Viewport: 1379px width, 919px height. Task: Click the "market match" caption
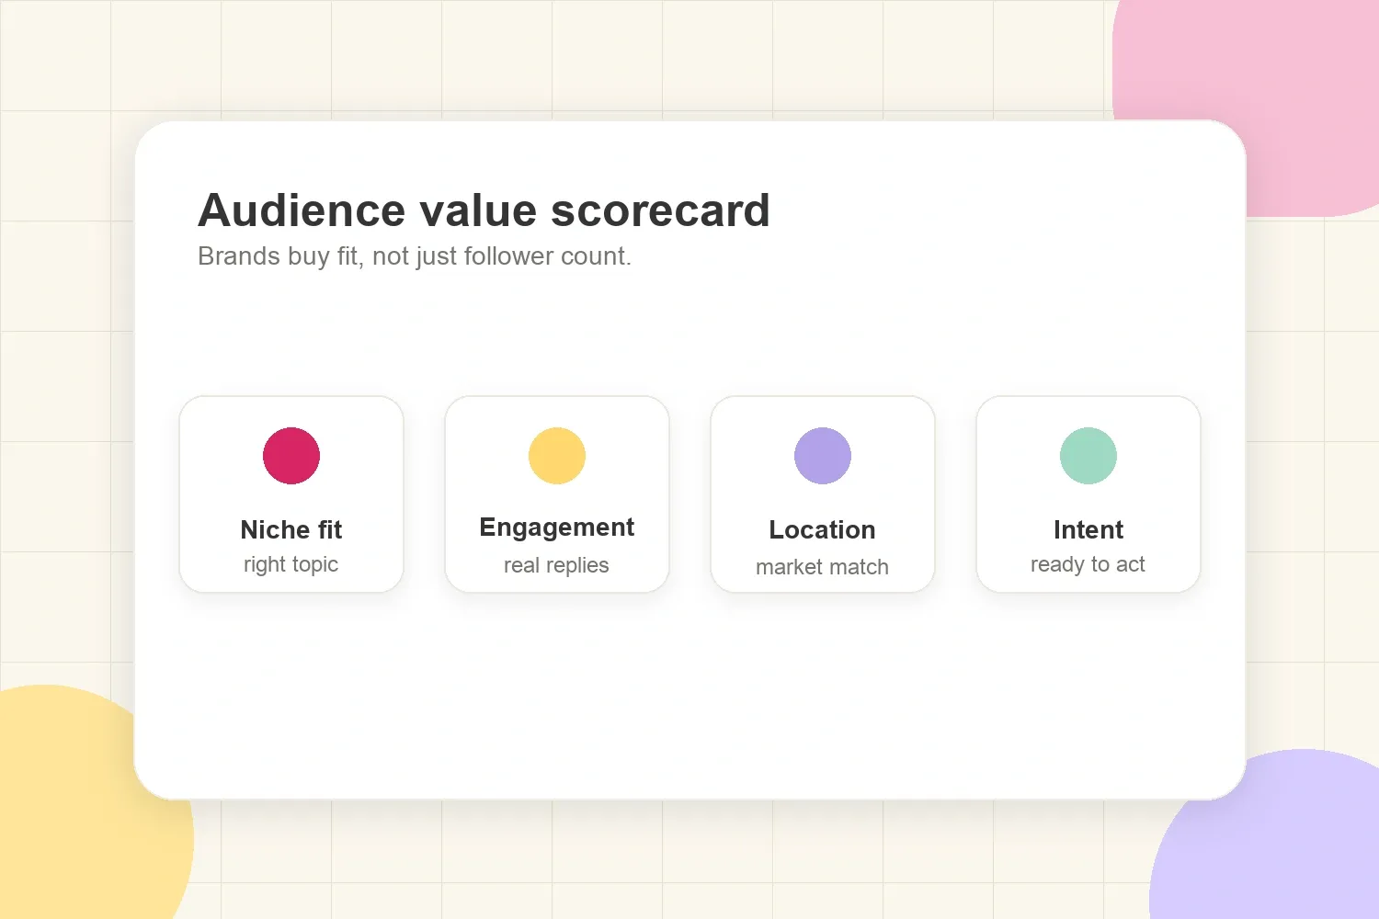pyautogui.click(x=822, y=567)
